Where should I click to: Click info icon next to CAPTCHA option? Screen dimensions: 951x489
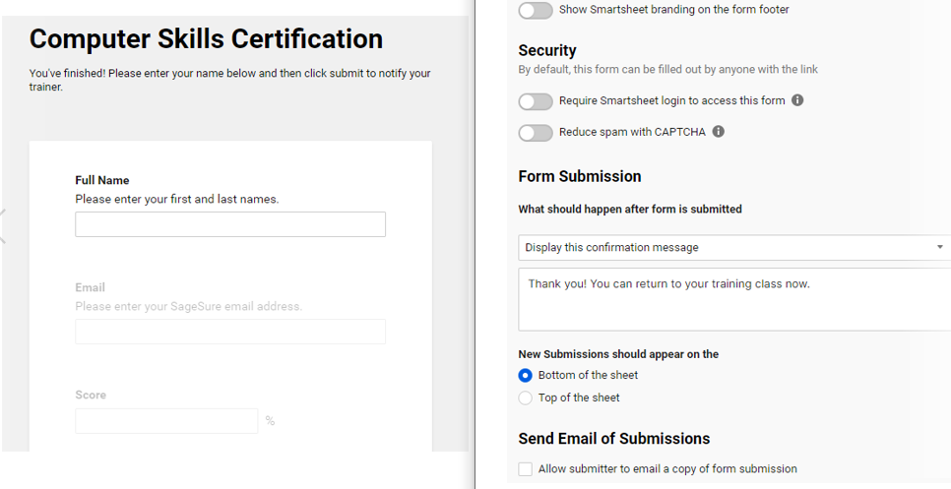click(x=719, y=132)
